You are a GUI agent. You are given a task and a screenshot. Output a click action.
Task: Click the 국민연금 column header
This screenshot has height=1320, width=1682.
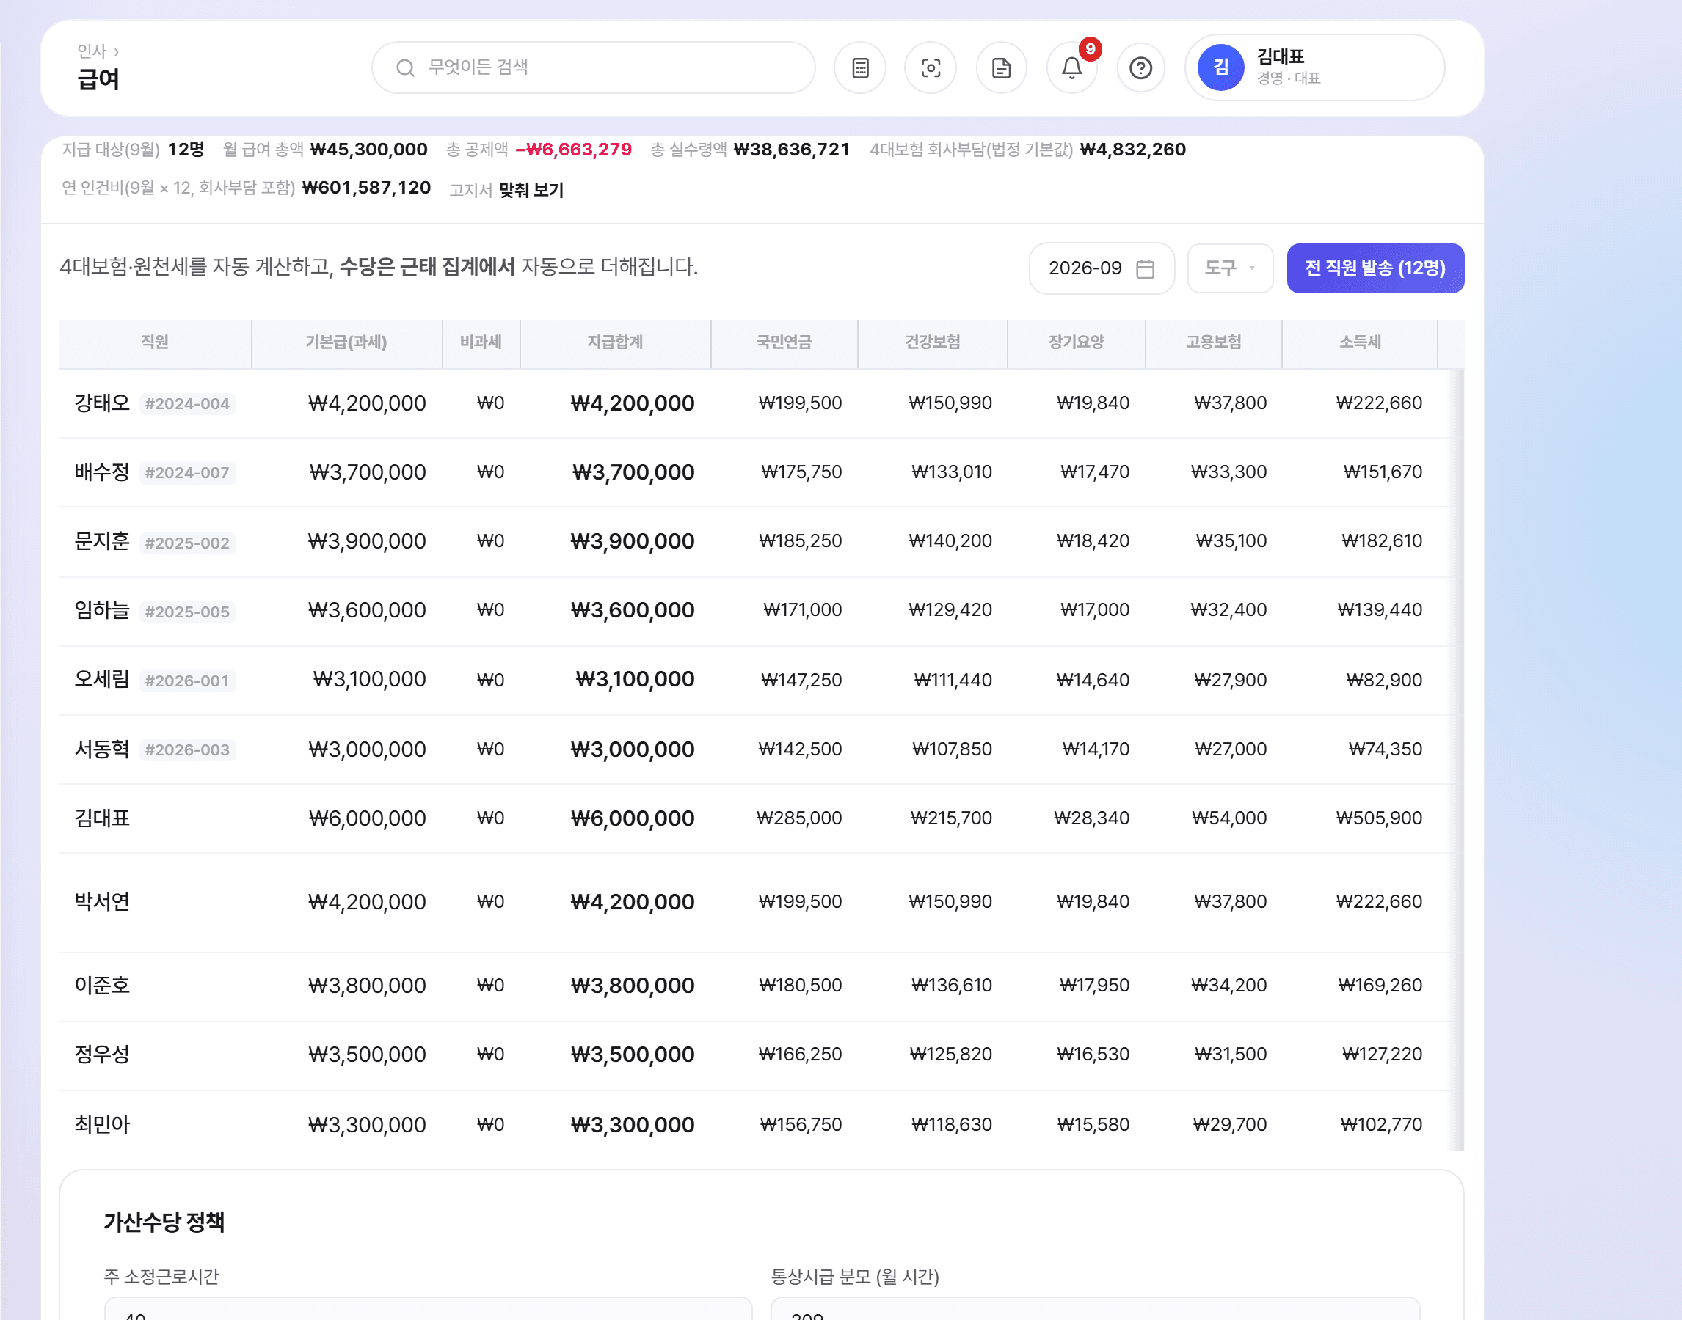point(784,342)
